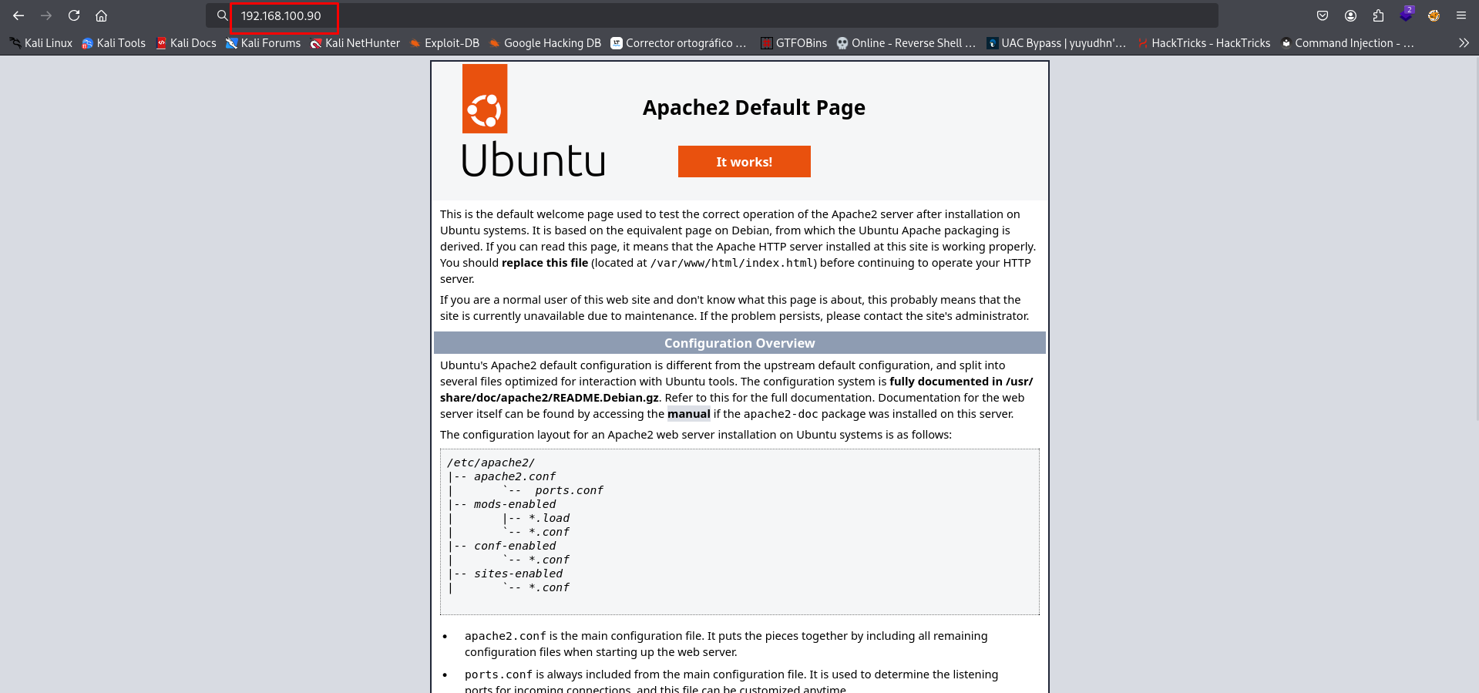
Task: Click the 'replace this file' bold text
Action: pos(545,263)
